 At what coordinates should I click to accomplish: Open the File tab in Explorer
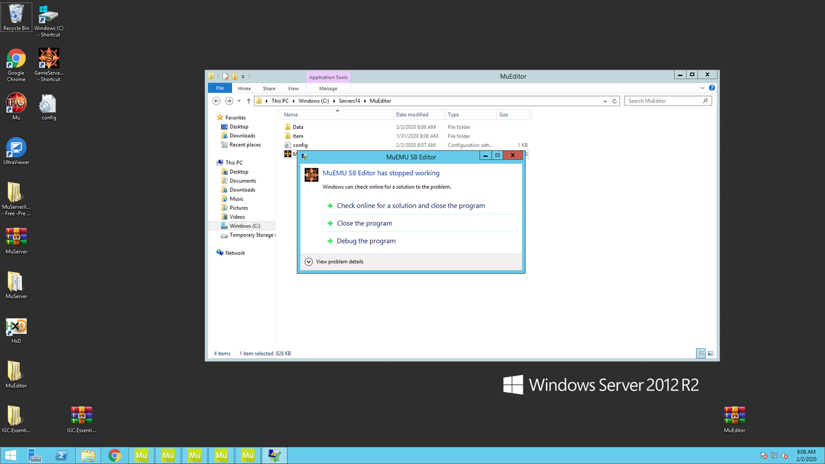tap(220, 88)
